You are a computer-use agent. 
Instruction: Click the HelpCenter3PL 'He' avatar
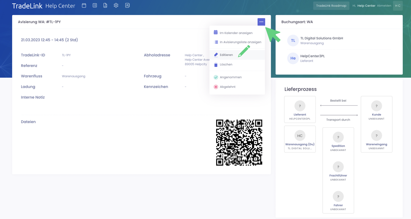tap(293, 58)
